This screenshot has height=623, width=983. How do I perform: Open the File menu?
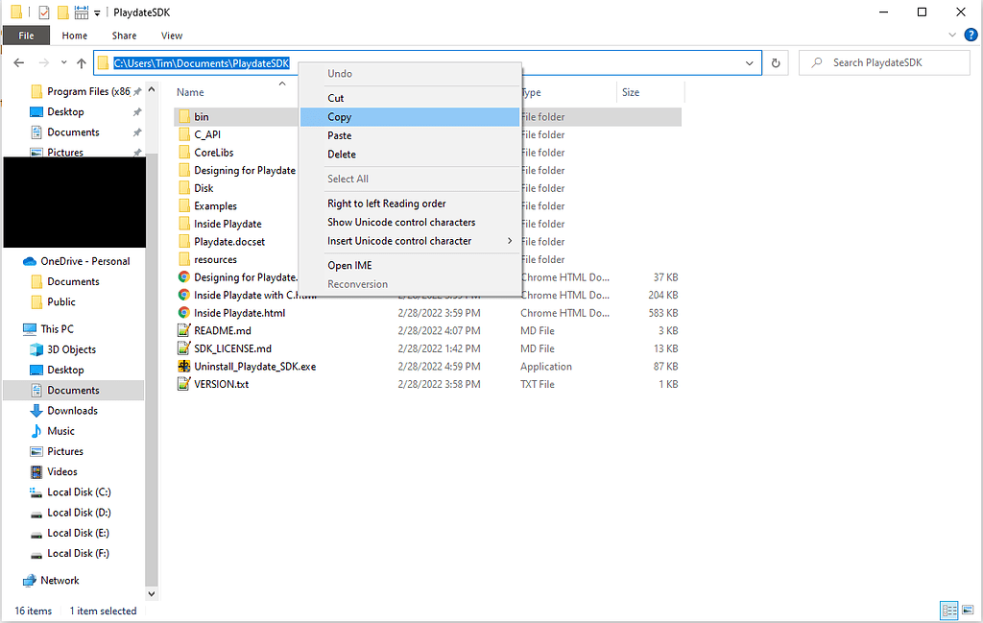pyautogui.click(x=26, y=35)
